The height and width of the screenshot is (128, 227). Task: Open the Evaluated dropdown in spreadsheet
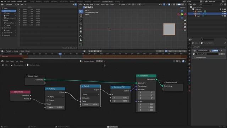tap(10, 5)
